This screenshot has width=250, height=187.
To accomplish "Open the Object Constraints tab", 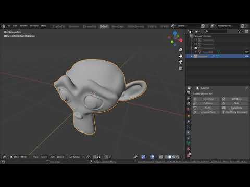I will pyautogui.click(x=189, y=138).
